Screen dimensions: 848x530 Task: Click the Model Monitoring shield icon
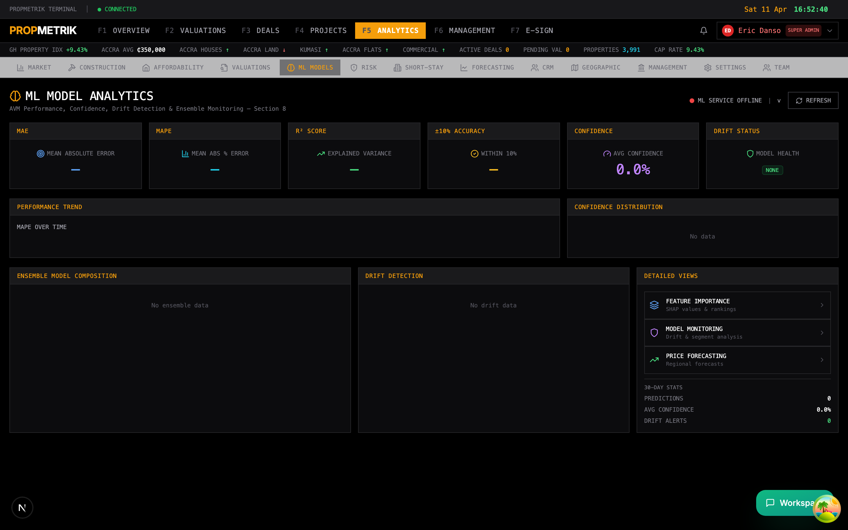coord(654,333)
